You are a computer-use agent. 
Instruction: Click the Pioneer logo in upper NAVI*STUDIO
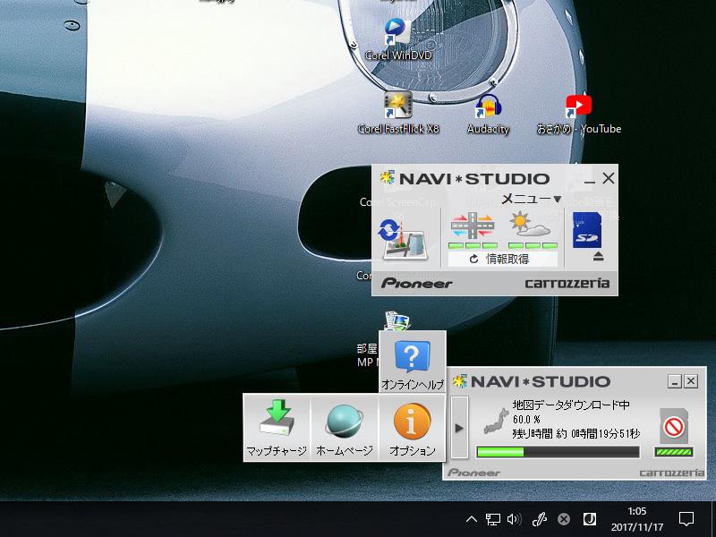pos(416,284)
